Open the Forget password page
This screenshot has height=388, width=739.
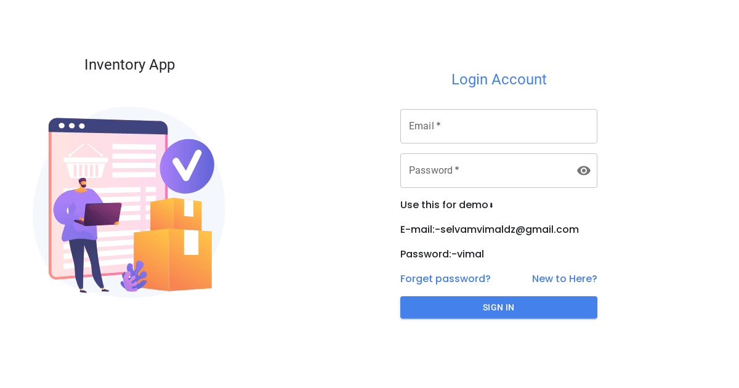pos(445,278)
